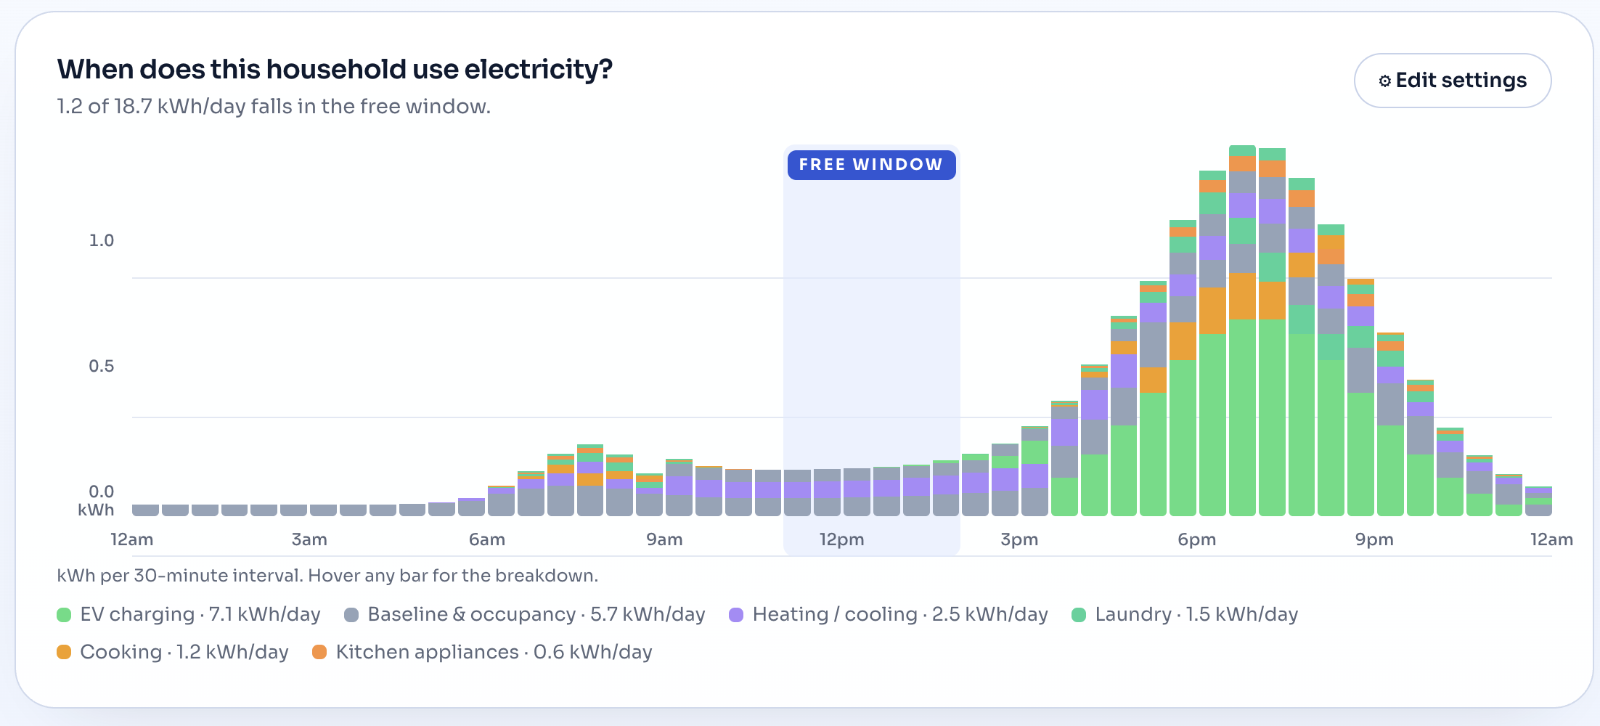The width and height of the screenshot is (1600, 726).
Task: Click the 3am axis label
Action: coord(309,539)
